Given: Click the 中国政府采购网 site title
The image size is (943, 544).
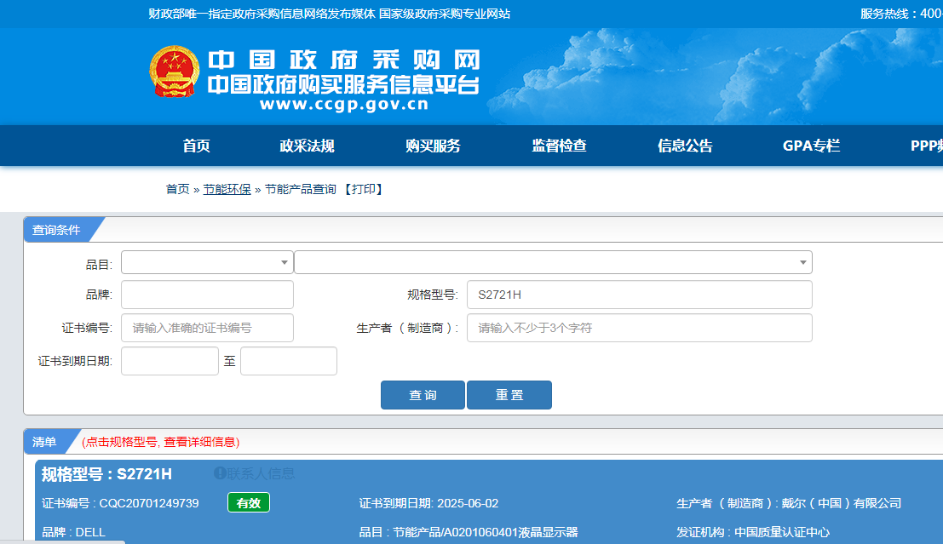Looking at the screenshot, I should [x=344, y=60].
